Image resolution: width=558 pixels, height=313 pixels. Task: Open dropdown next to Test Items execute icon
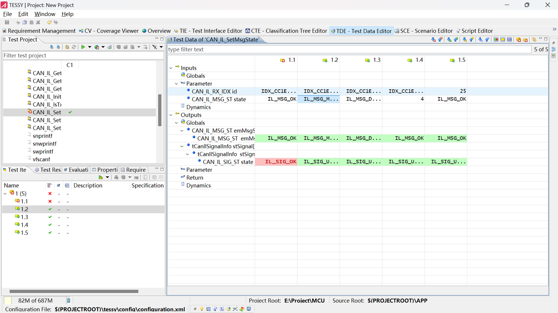click(107, 177)
